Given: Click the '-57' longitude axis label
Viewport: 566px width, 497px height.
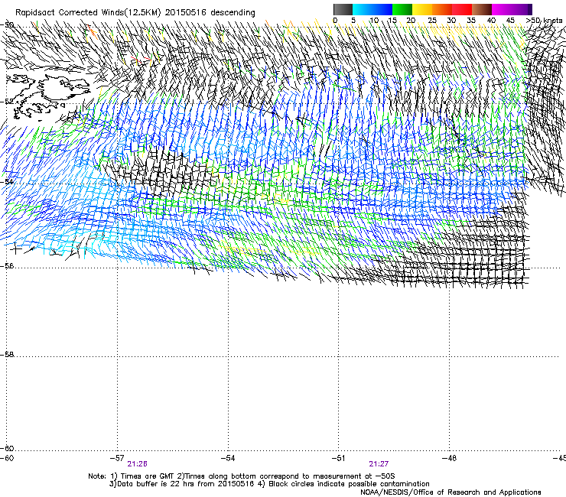Looking at the screenshot, I should [117, 458].
